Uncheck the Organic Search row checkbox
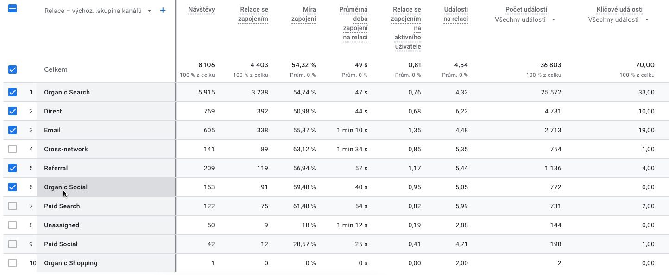 click(x=13, y=92)
